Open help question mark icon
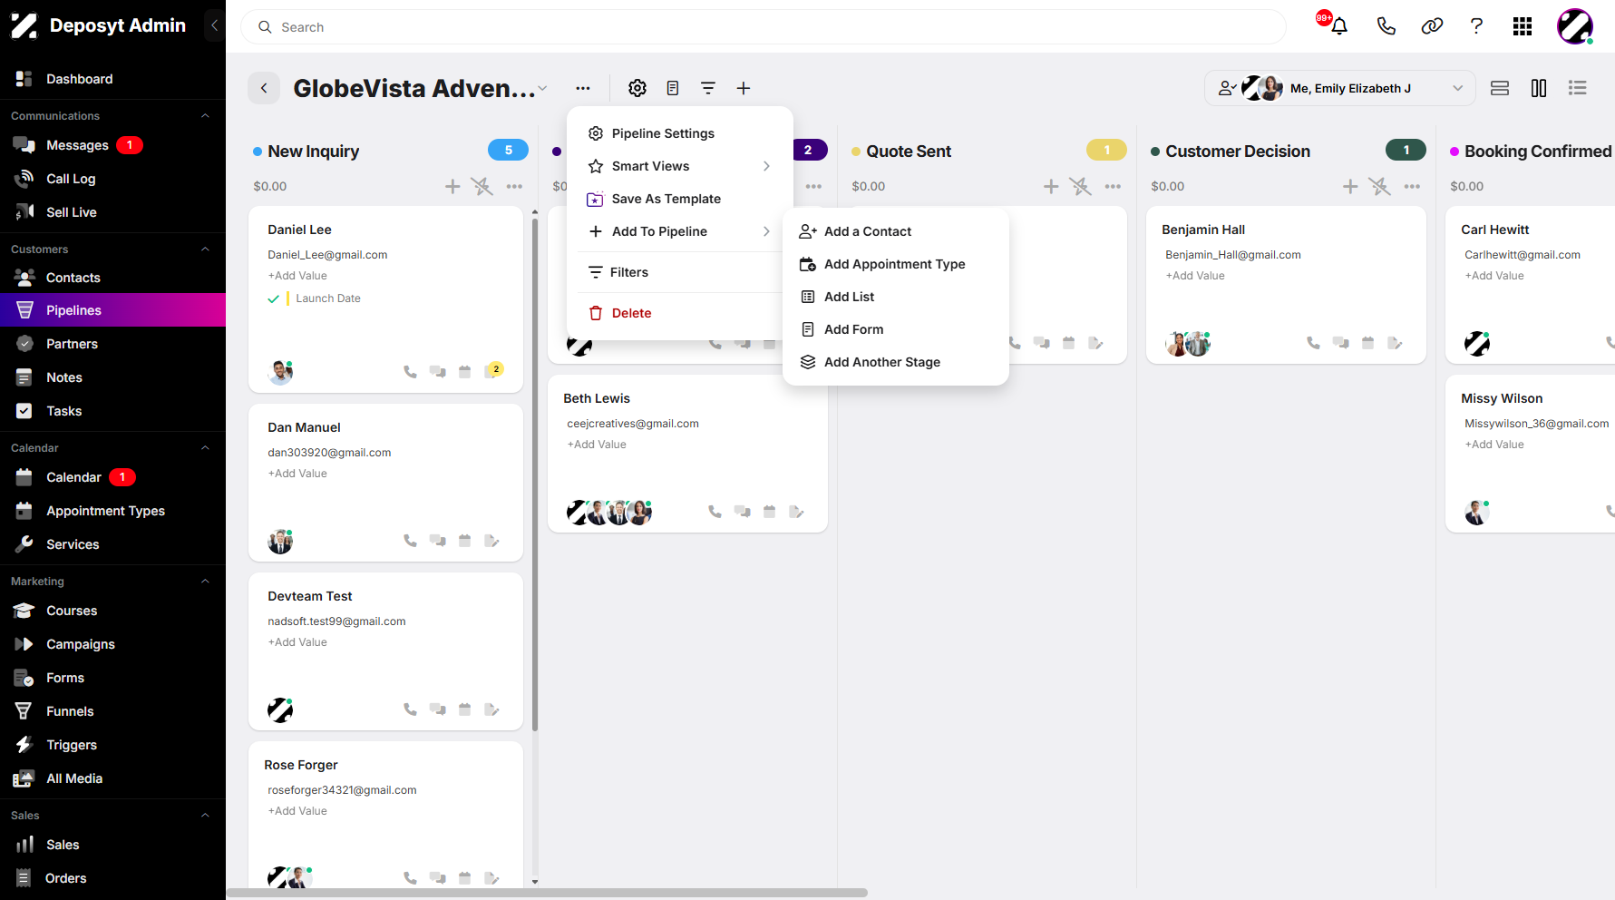1615x900 pixels. pyautogui.click(x=1476, y=26)
